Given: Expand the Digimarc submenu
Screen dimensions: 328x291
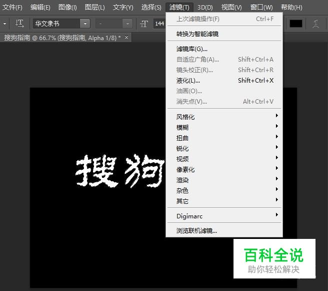Looking at the screenshot, I should coord(224,216).
